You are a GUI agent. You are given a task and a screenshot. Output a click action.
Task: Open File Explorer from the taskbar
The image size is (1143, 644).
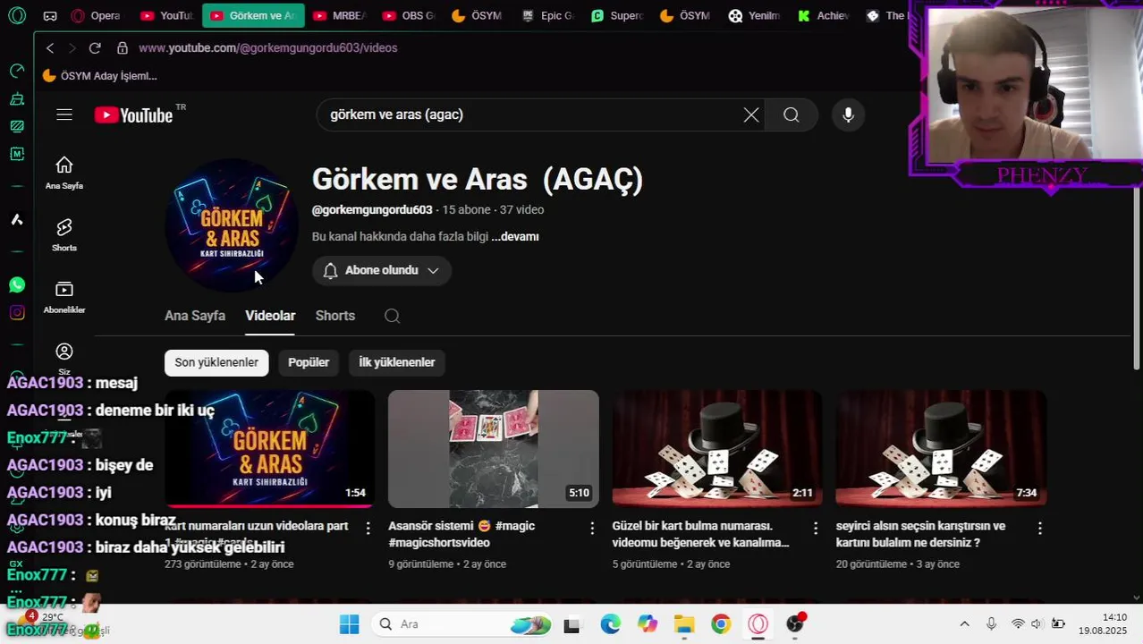[683, 623]
